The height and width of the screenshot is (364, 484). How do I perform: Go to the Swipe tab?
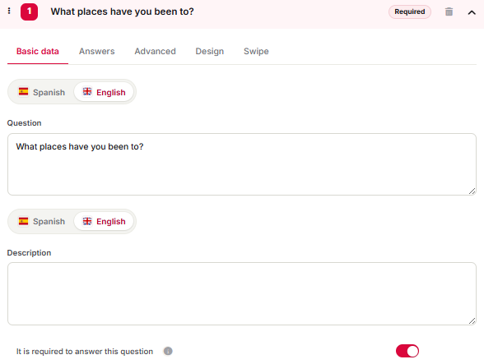(x=256, y=51)
